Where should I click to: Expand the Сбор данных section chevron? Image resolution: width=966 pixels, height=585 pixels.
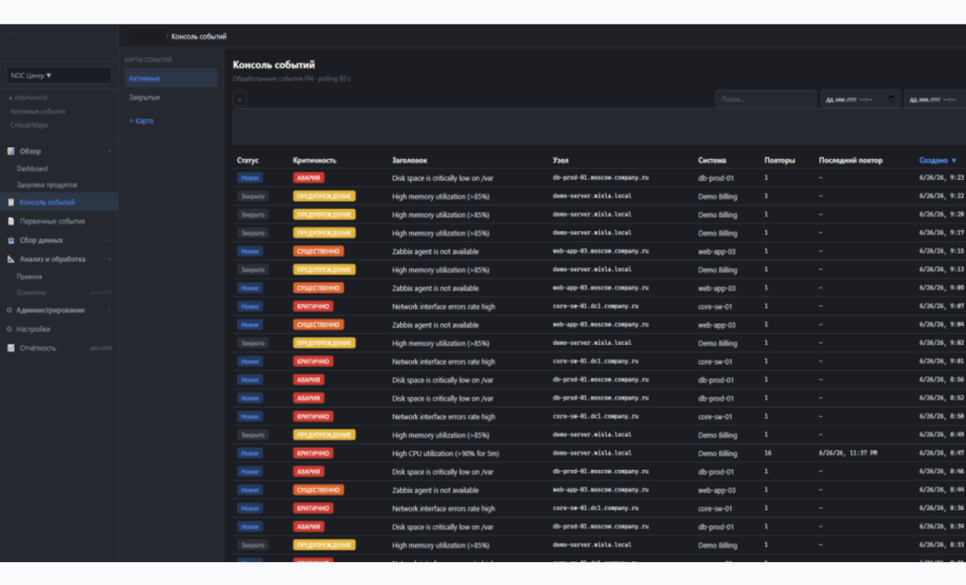(x=109, y=240)
